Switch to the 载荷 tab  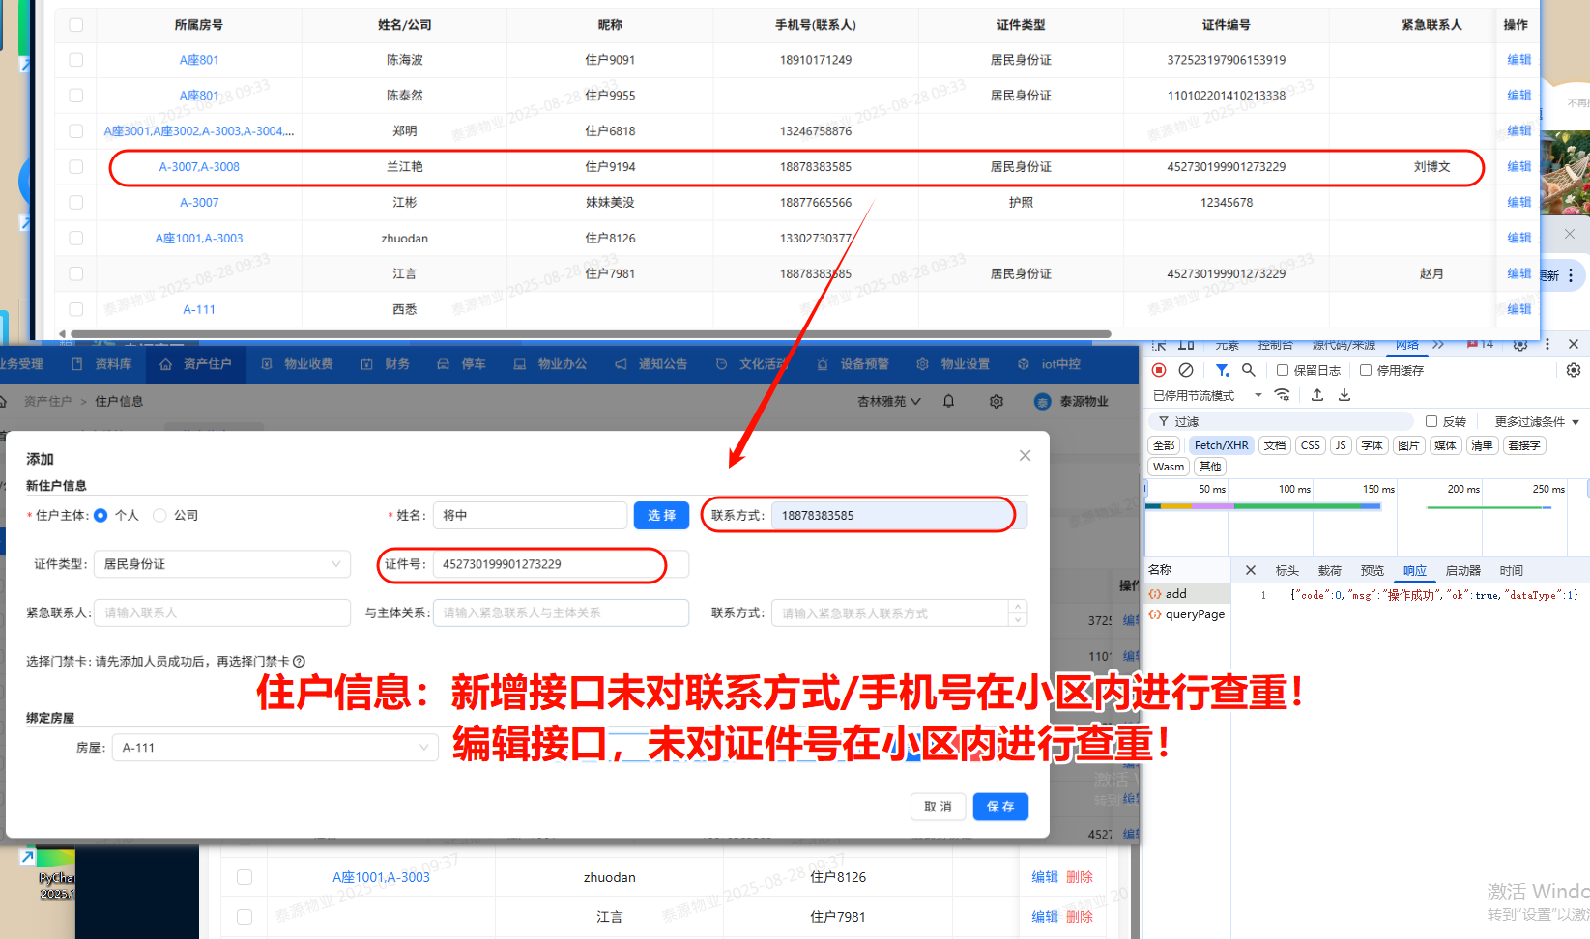(1329, 571)
